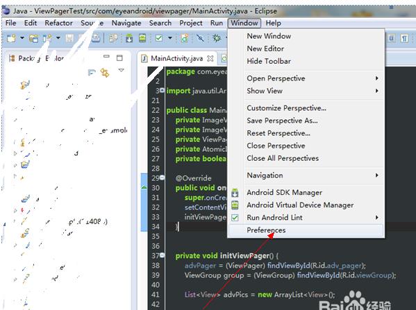
Task: Expand folded imports at line 3
Action: tap(162, 90)
